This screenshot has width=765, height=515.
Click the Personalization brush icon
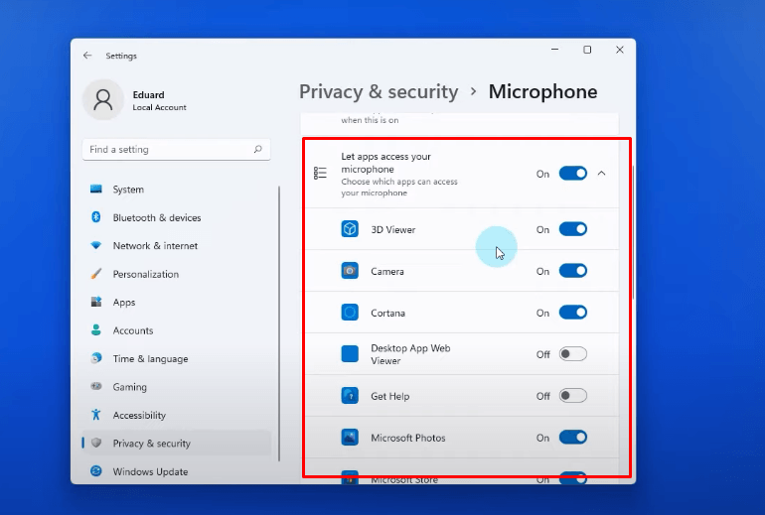click(96, 273)
